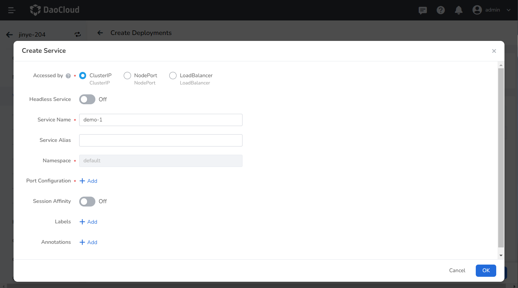518x288 pixels.
Task: Click the Accessed by help tooltip icon
Action: click(68, 76)
